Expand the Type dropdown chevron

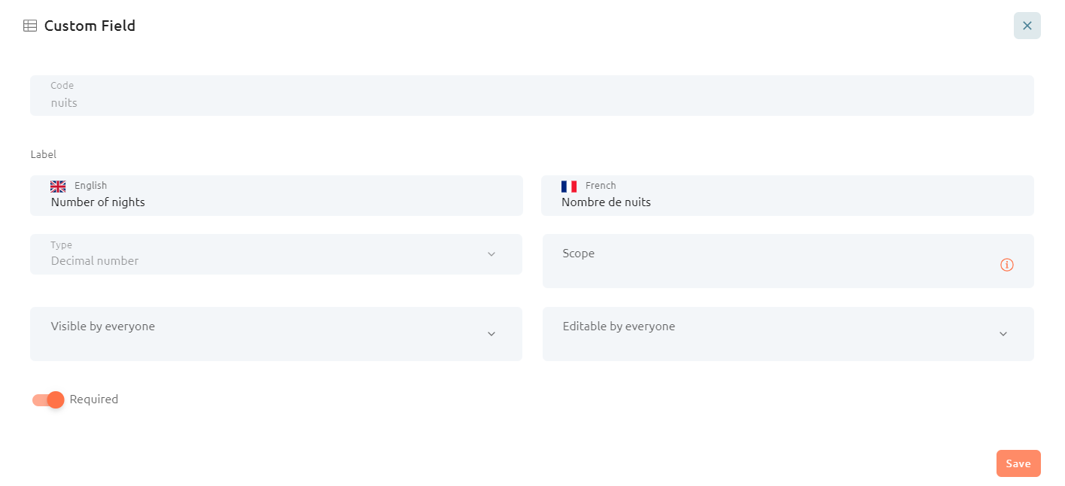click(491, 254)
